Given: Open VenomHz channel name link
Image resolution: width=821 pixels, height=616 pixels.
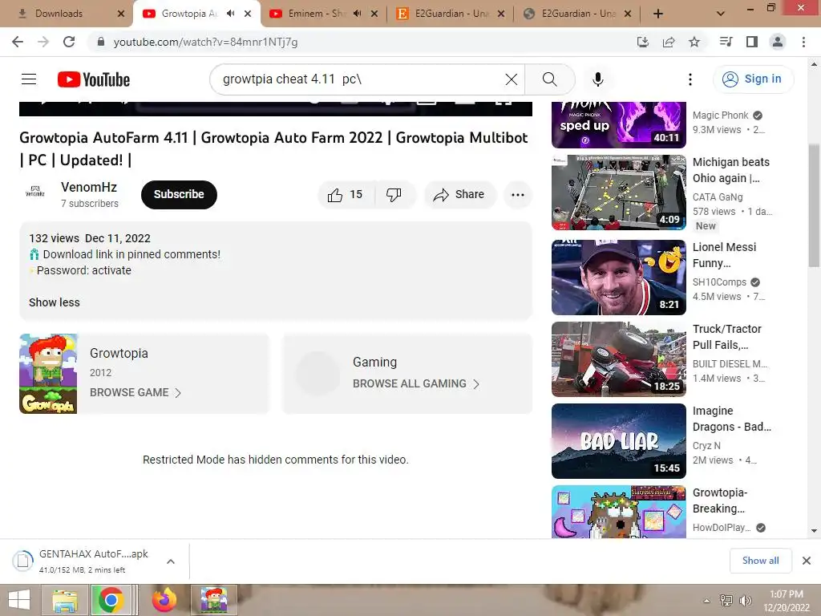Looking at the screenshot, I should (89, 187).
